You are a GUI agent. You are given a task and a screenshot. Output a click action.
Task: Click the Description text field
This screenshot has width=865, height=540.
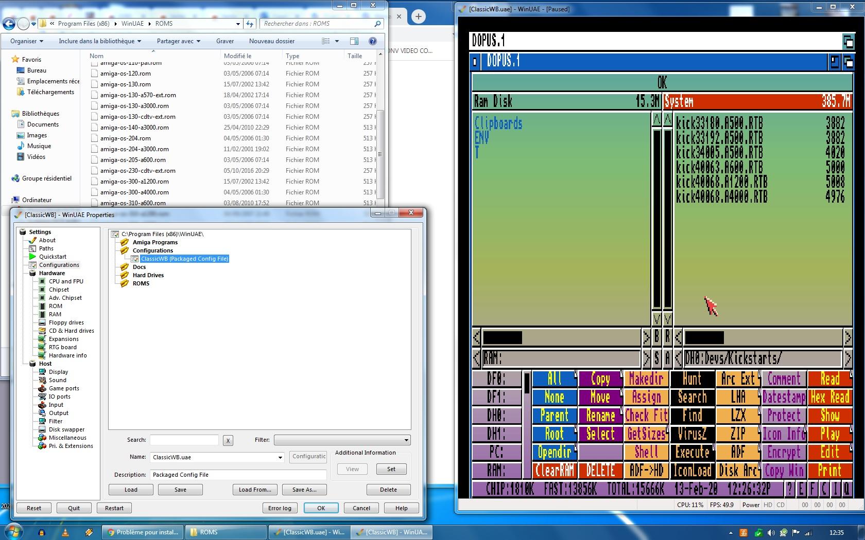tap(238, 475)
